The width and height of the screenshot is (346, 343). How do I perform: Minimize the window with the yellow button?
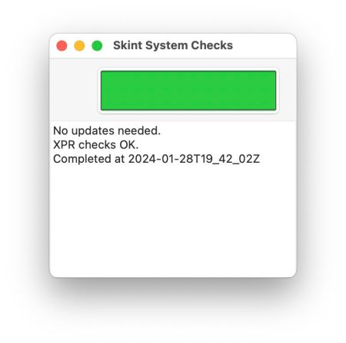click(79, 46)
